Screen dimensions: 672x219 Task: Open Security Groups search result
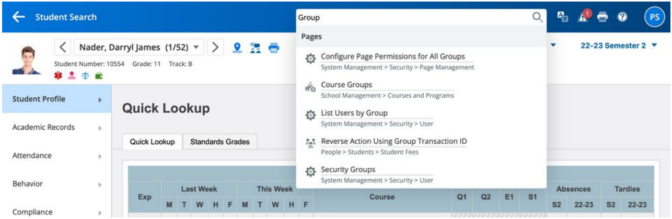pyautogui.click(x=348, y=170)
